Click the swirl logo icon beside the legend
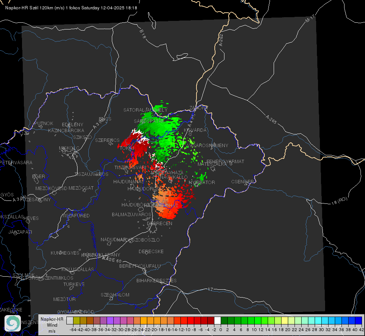365x336 pixels. click(13, 323)
